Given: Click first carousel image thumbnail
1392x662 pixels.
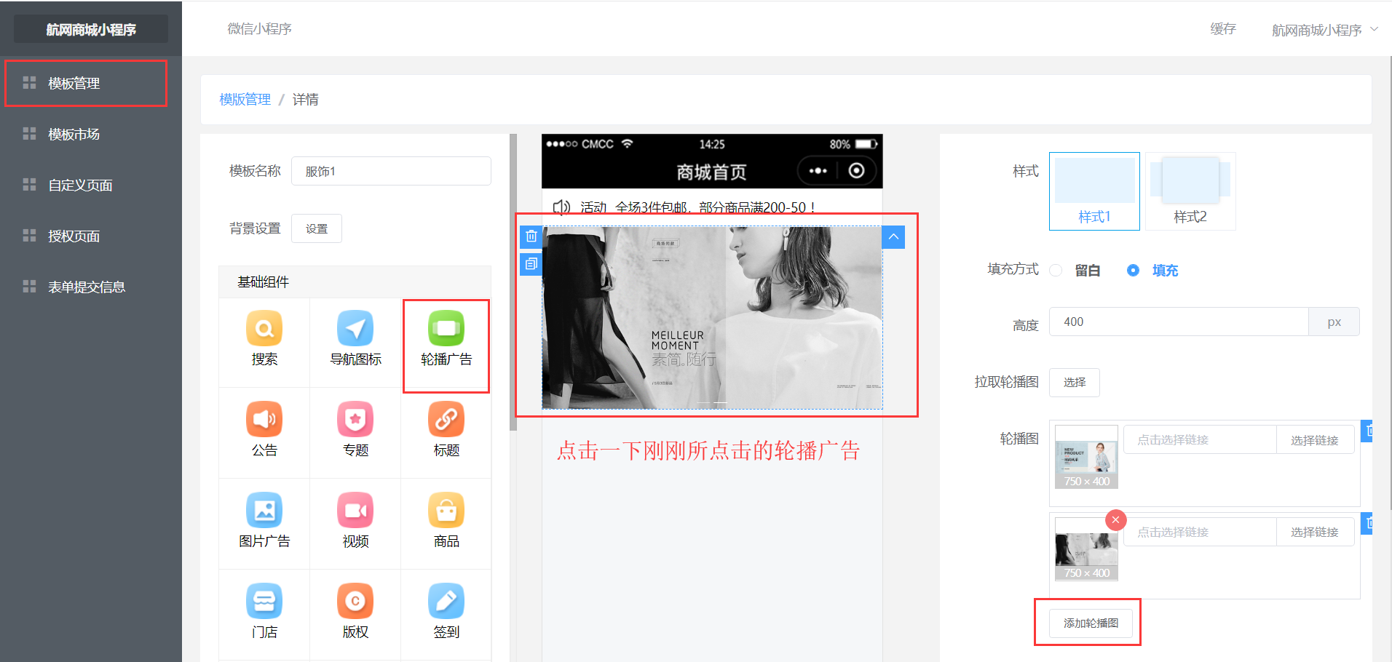Looking at the screenshot, I should tap(1086, 457).
